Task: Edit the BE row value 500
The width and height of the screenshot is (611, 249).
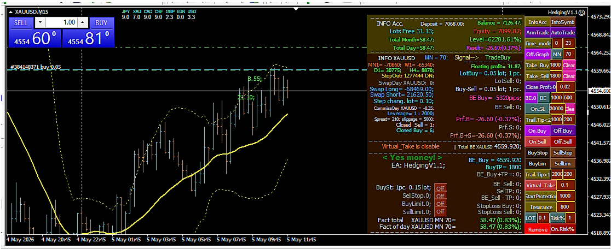Action: (569, 98)
